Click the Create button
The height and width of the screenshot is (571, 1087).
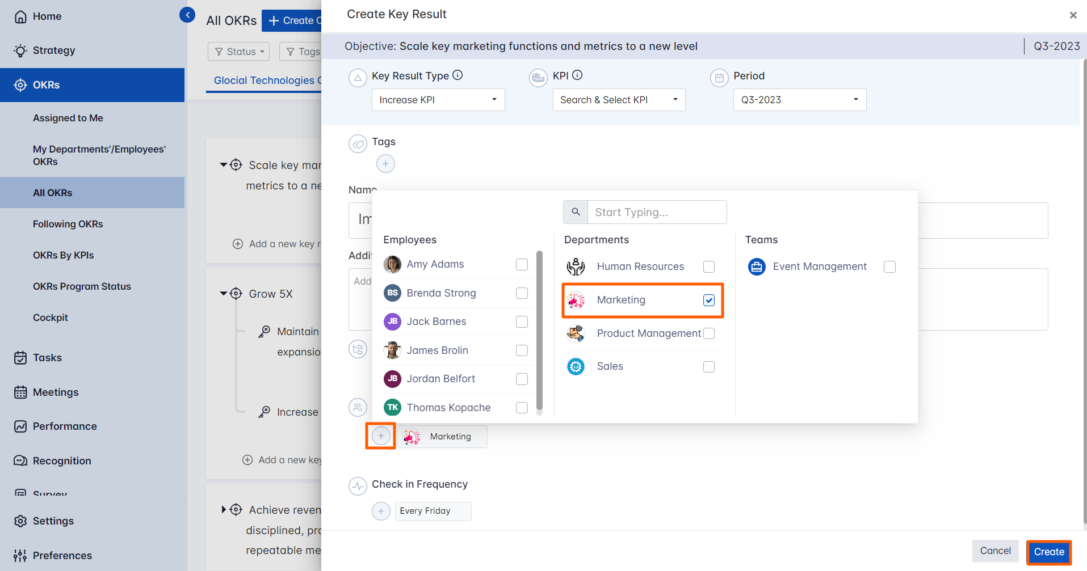(x=1048, y=552)
